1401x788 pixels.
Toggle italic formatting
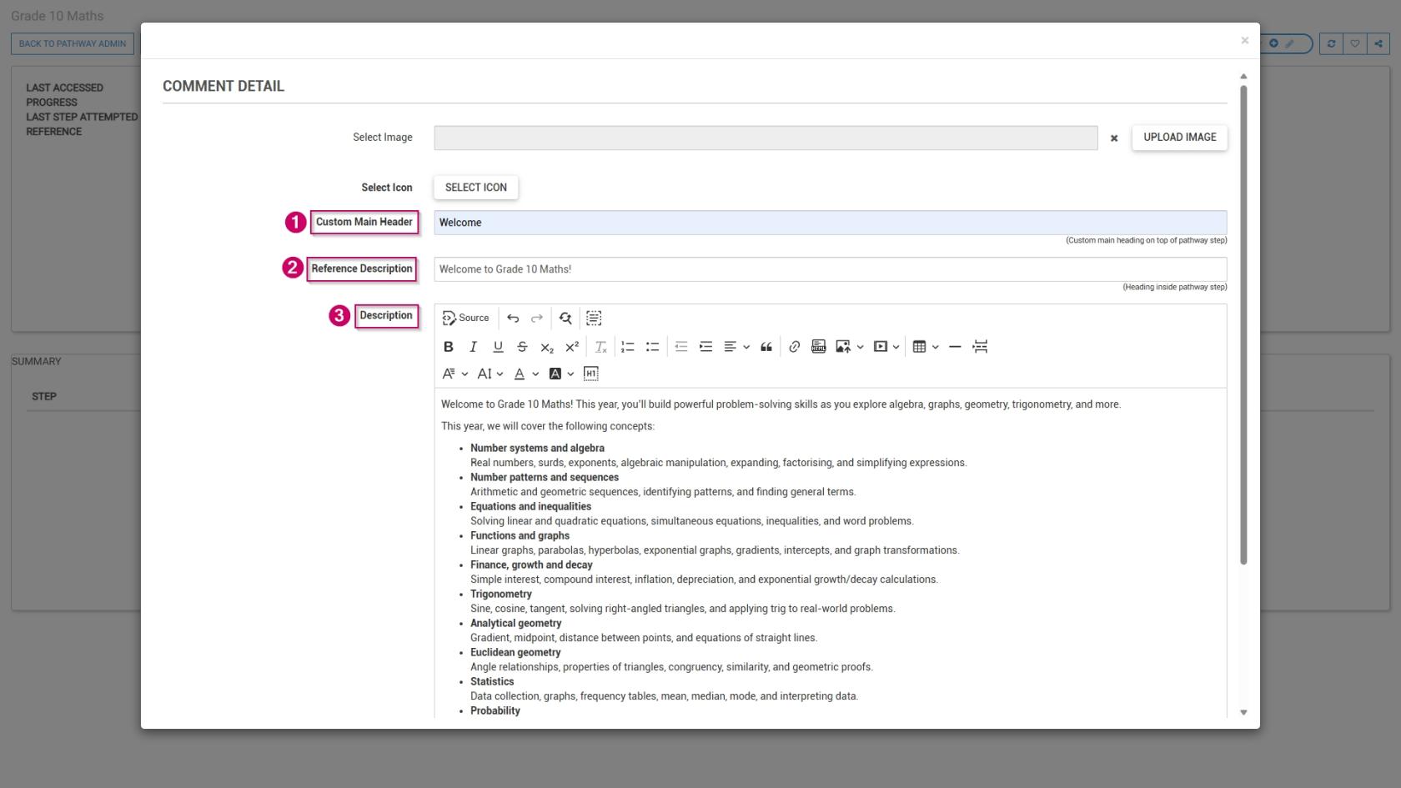[x=473, y=347]
